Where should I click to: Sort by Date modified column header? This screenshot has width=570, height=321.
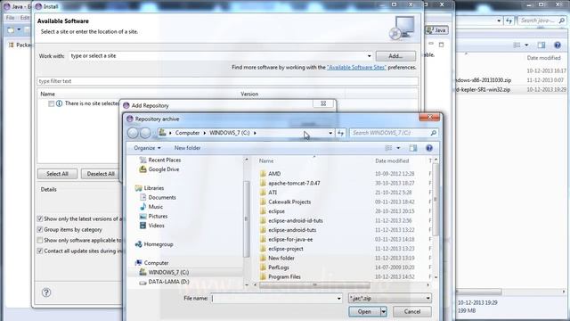pos(392,160)
